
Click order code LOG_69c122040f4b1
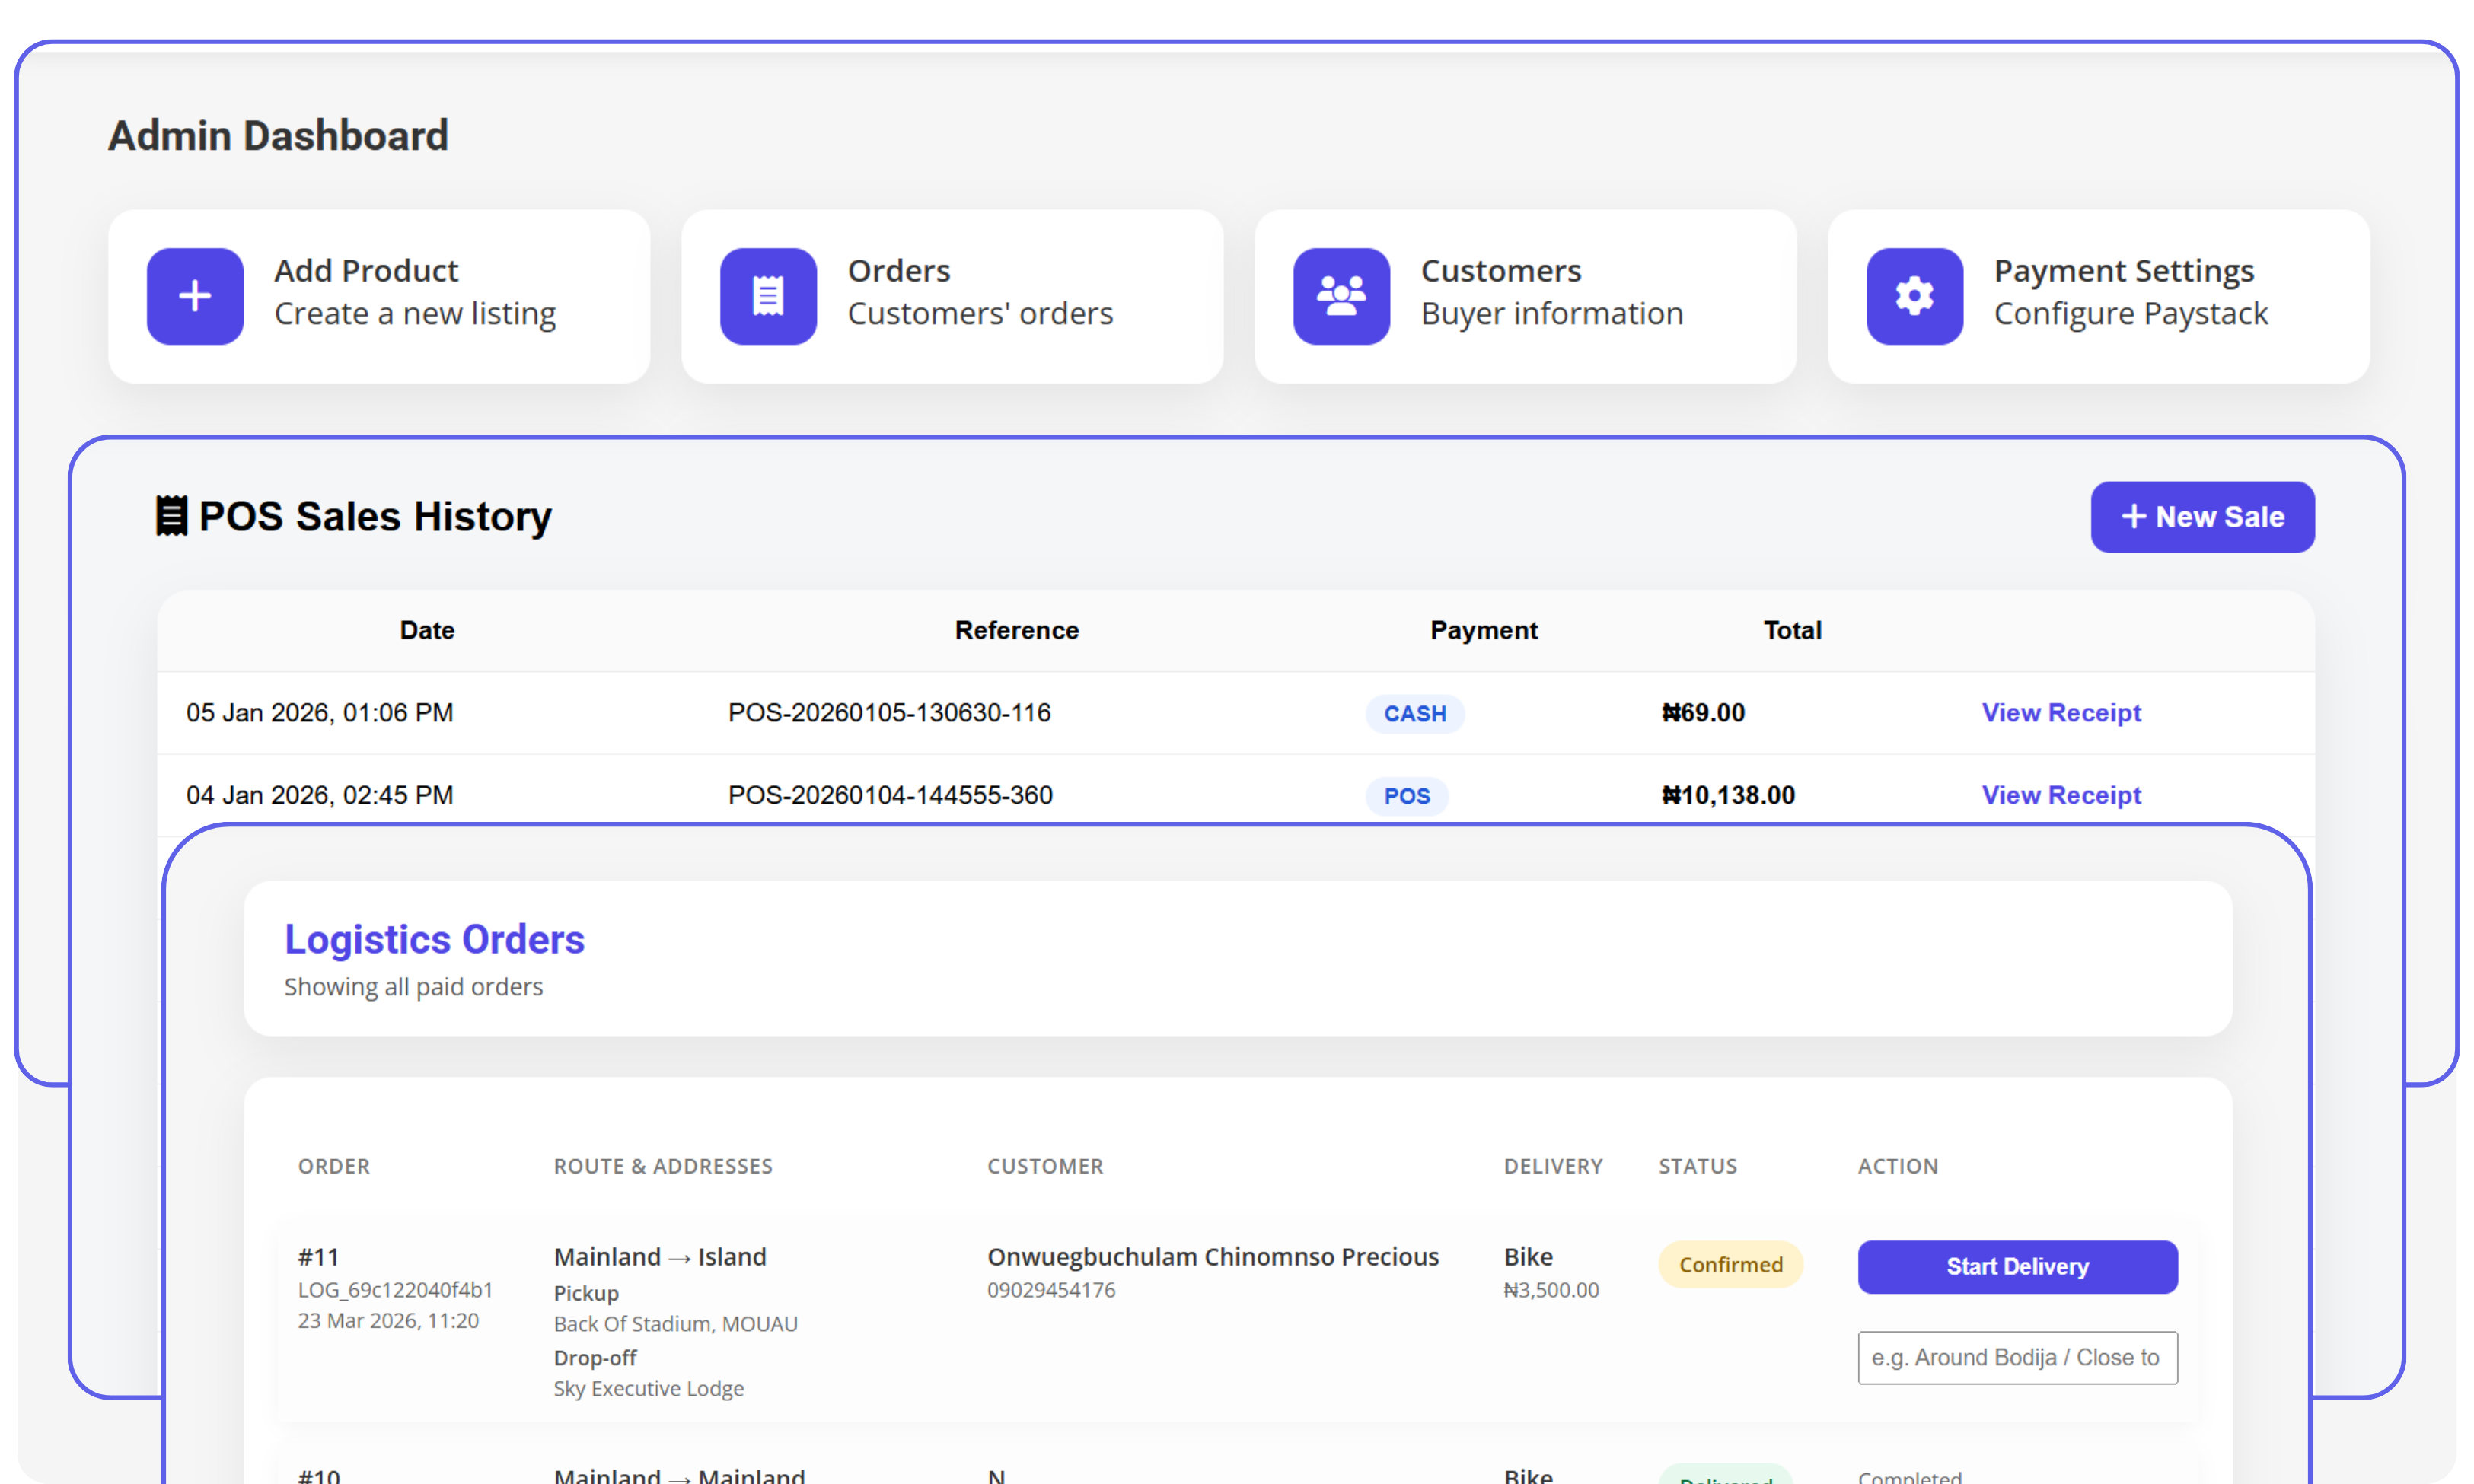click(395, 1290)
